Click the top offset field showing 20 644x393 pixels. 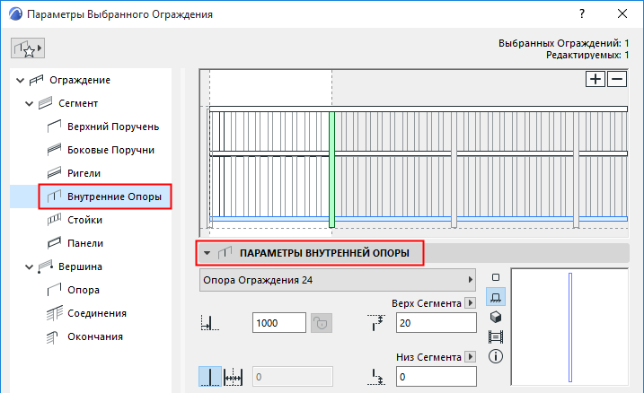click(437, 323)
